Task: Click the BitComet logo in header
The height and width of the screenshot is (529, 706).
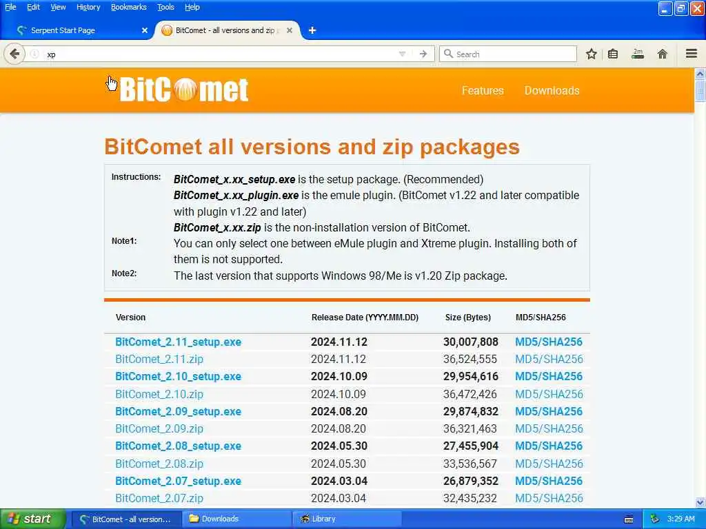Action: pos(184,90)
